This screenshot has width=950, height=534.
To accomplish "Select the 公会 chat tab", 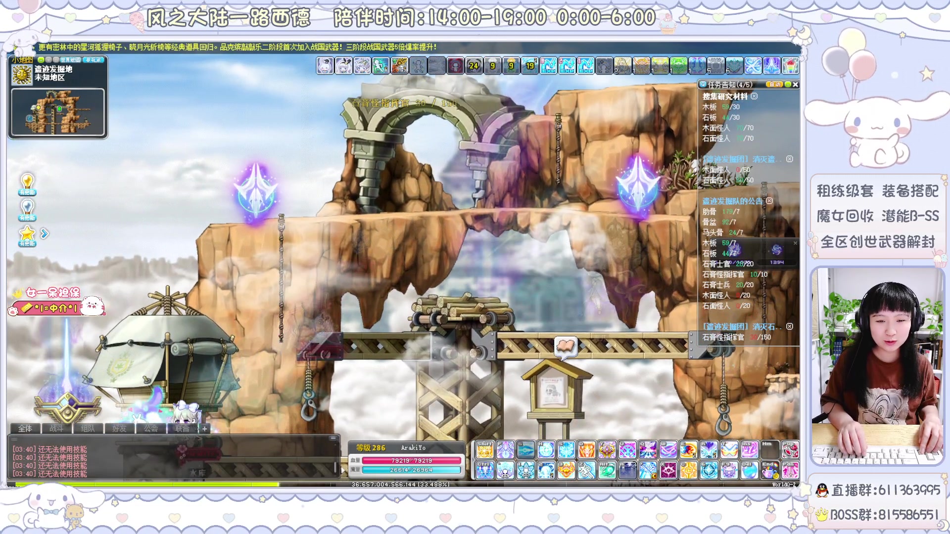I will (x=151, y=428).
